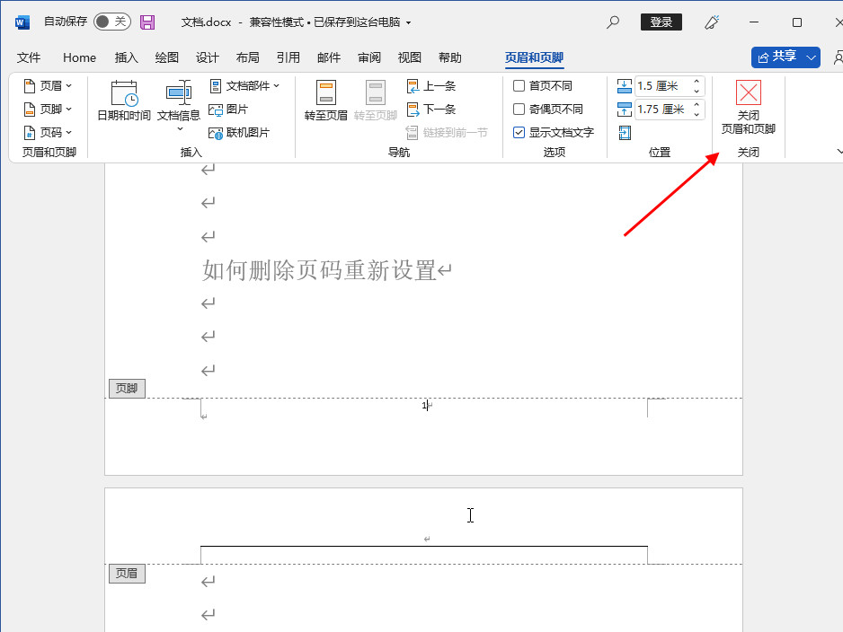Switch to the Home tab
The image size is (843, 632).
point(80,57)
